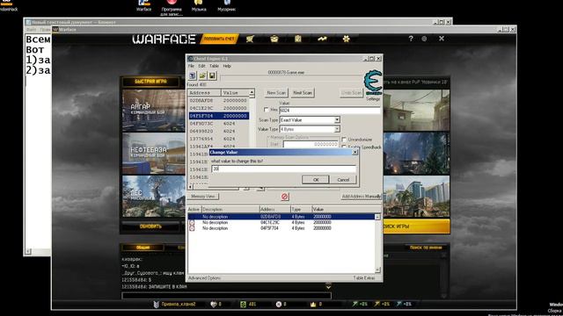Click Add Address Manually button

tap(361, 197)
